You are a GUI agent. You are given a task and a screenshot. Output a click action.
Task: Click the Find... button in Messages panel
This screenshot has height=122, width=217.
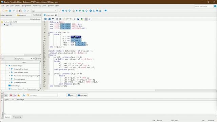click(x=71, y=95)
